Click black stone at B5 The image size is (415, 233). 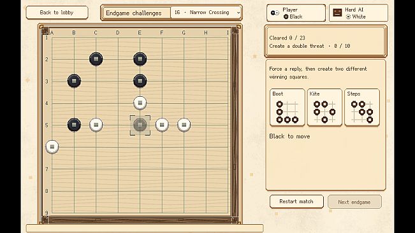[x=74, y=125]
